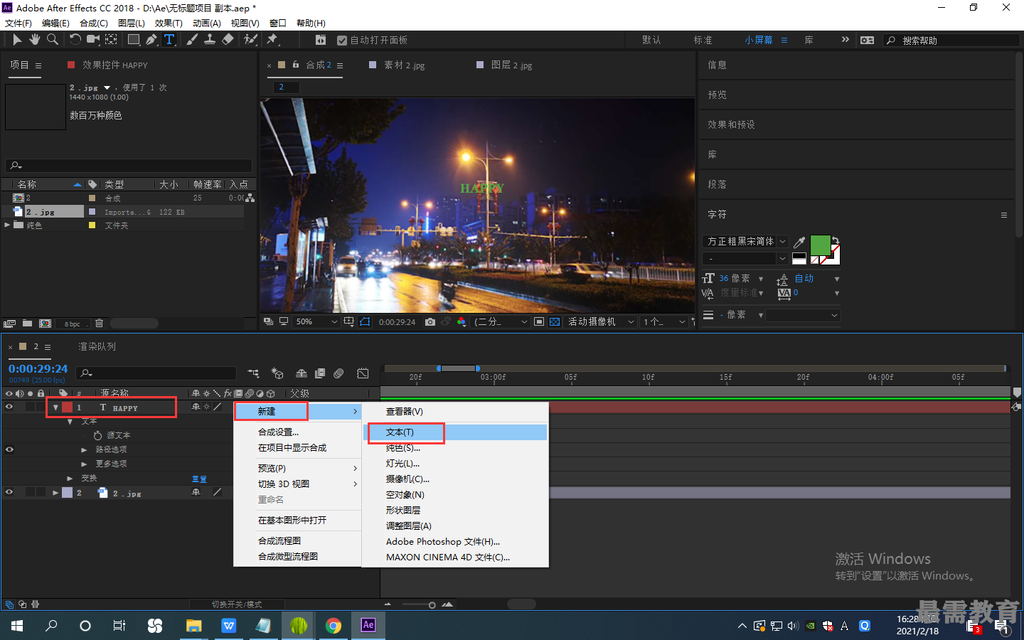Viewport: 1024px width, 640px height.
Task: Select the Pan Behind anchor point tool
Action: tap(112, 40)
